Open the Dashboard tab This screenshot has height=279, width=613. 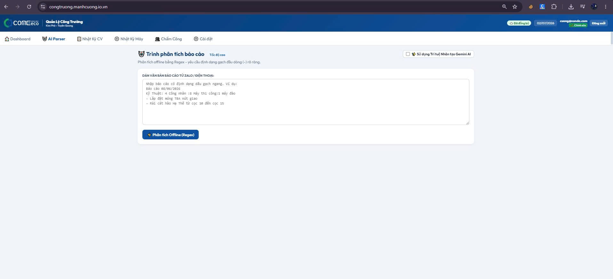tap(18, 39)
